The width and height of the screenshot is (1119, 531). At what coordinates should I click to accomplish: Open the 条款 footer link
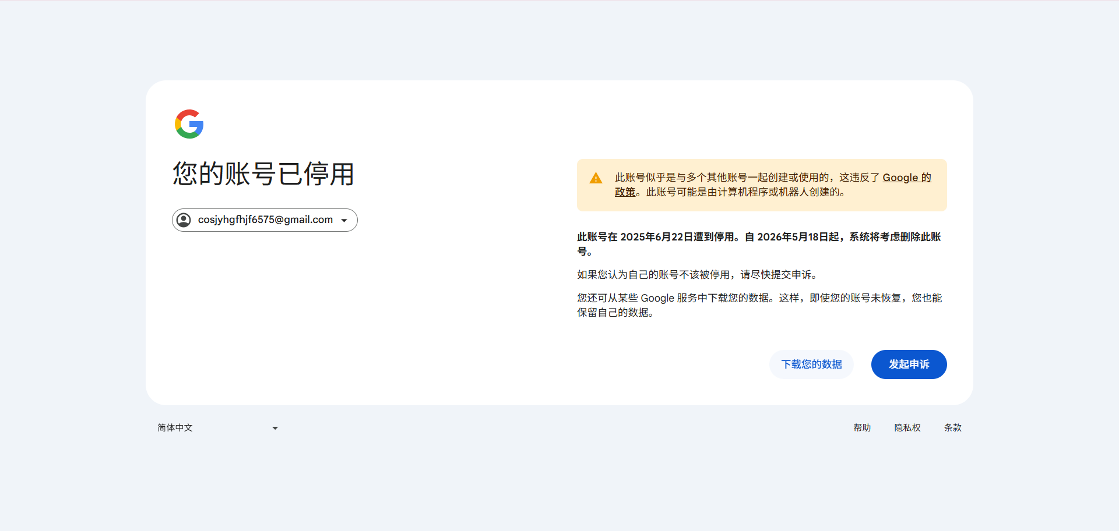pyautogui.click(x=952, y=428)
